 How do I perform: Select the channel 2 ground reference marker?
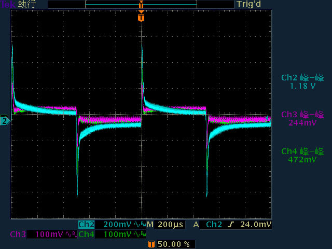click(5, 121)
